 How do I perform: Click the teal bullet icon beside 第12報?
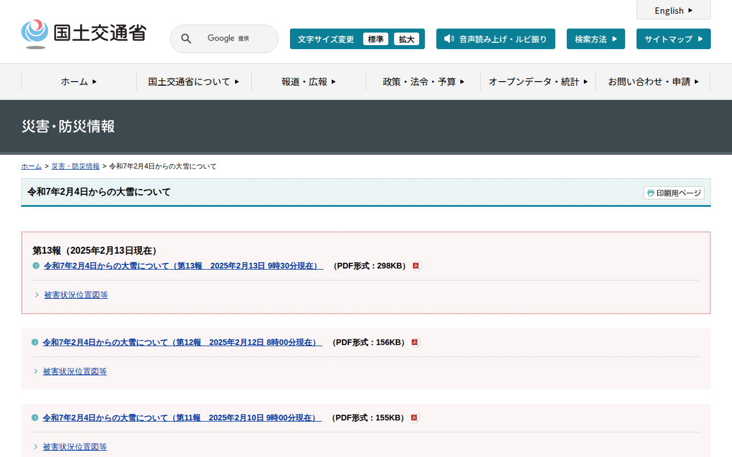35,342
